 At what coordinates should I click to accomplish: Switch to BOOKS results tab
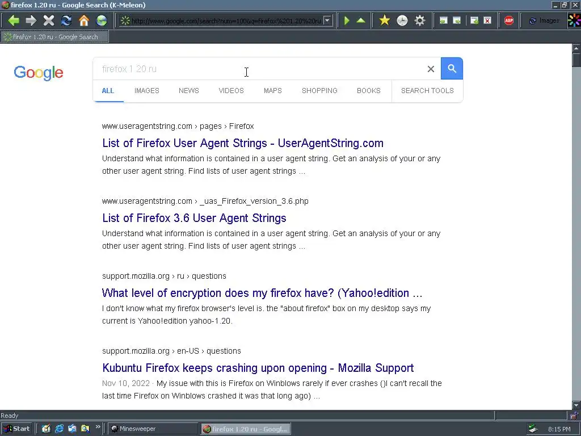click(369, 91)
